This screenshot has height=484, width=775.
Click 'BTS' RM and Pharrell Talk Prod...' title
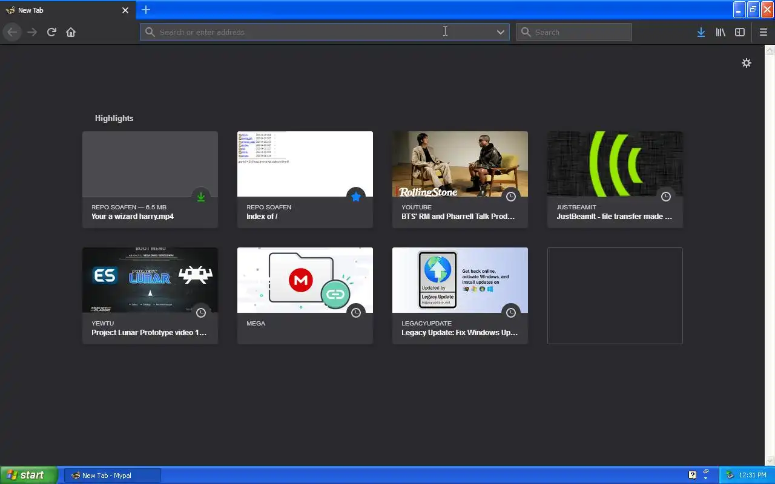(x=458, y=217)
